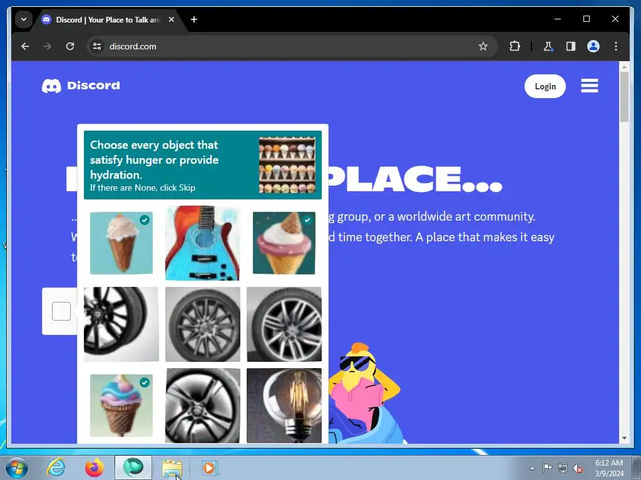Reload the Discord page

click(x=70, y=46)
